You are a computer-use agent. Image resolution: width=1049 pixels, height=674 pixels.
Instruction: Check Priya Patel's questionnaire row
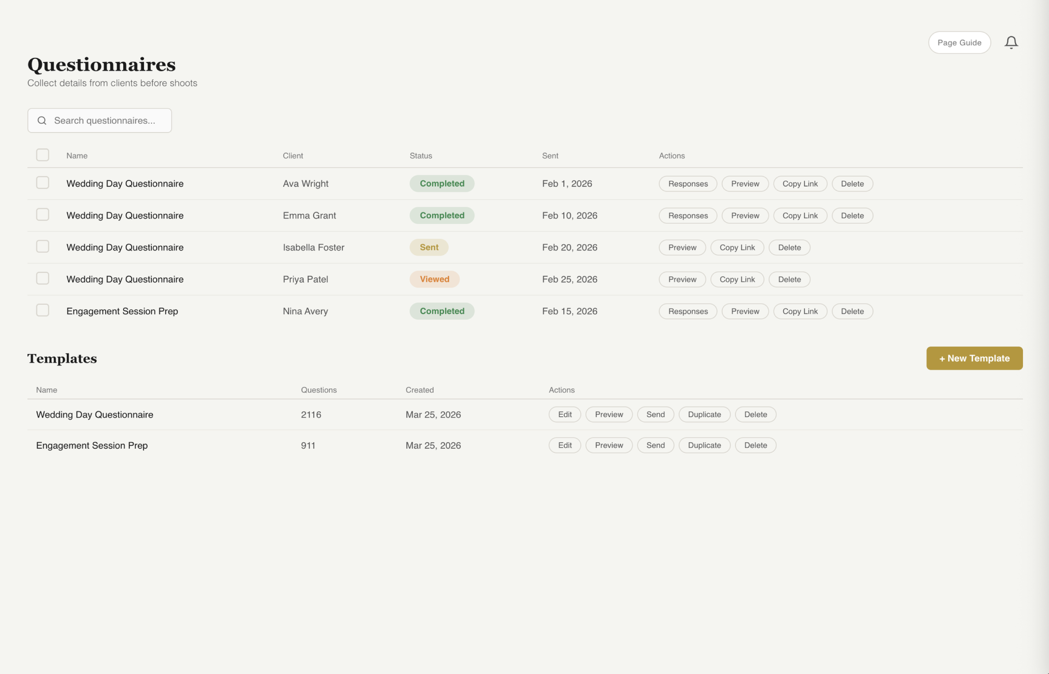tap(42, 278)
